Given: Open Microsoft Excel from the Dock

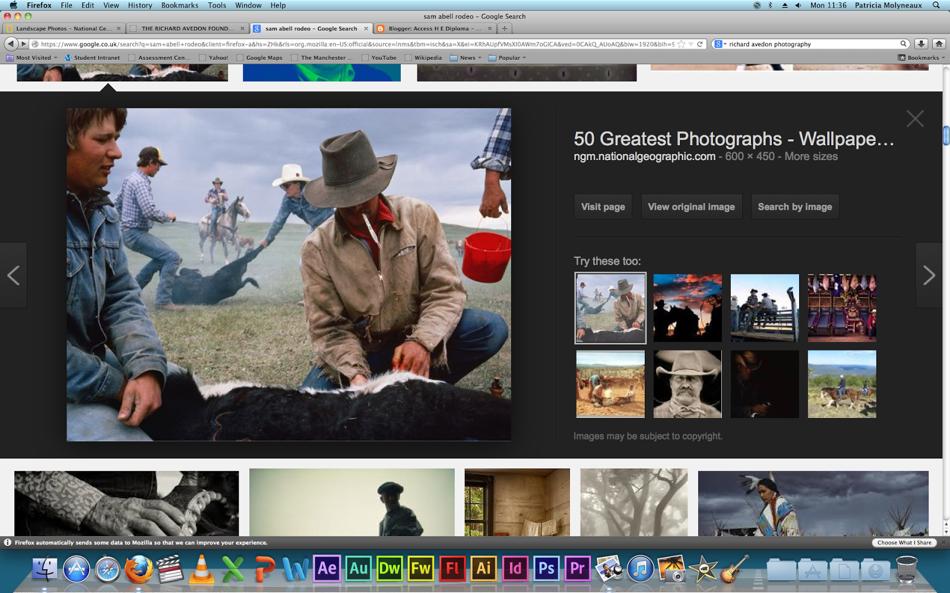Looking at the screenshot, I should 233,569.
